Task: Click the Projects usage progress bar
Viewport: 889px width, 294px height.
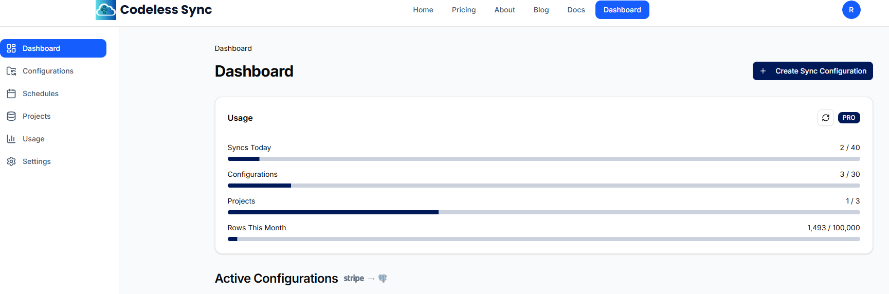Action: [543, 212]
